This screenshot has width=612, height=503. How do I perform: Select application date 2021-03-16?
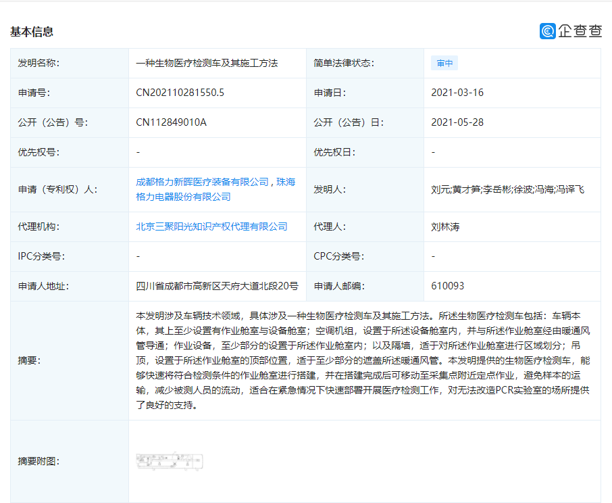pos(457,93)
